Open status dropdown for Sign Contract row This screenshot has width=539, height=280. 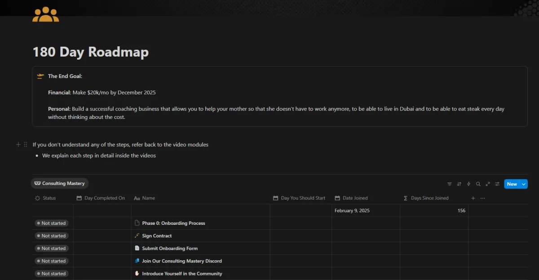(x=51, y=236)
